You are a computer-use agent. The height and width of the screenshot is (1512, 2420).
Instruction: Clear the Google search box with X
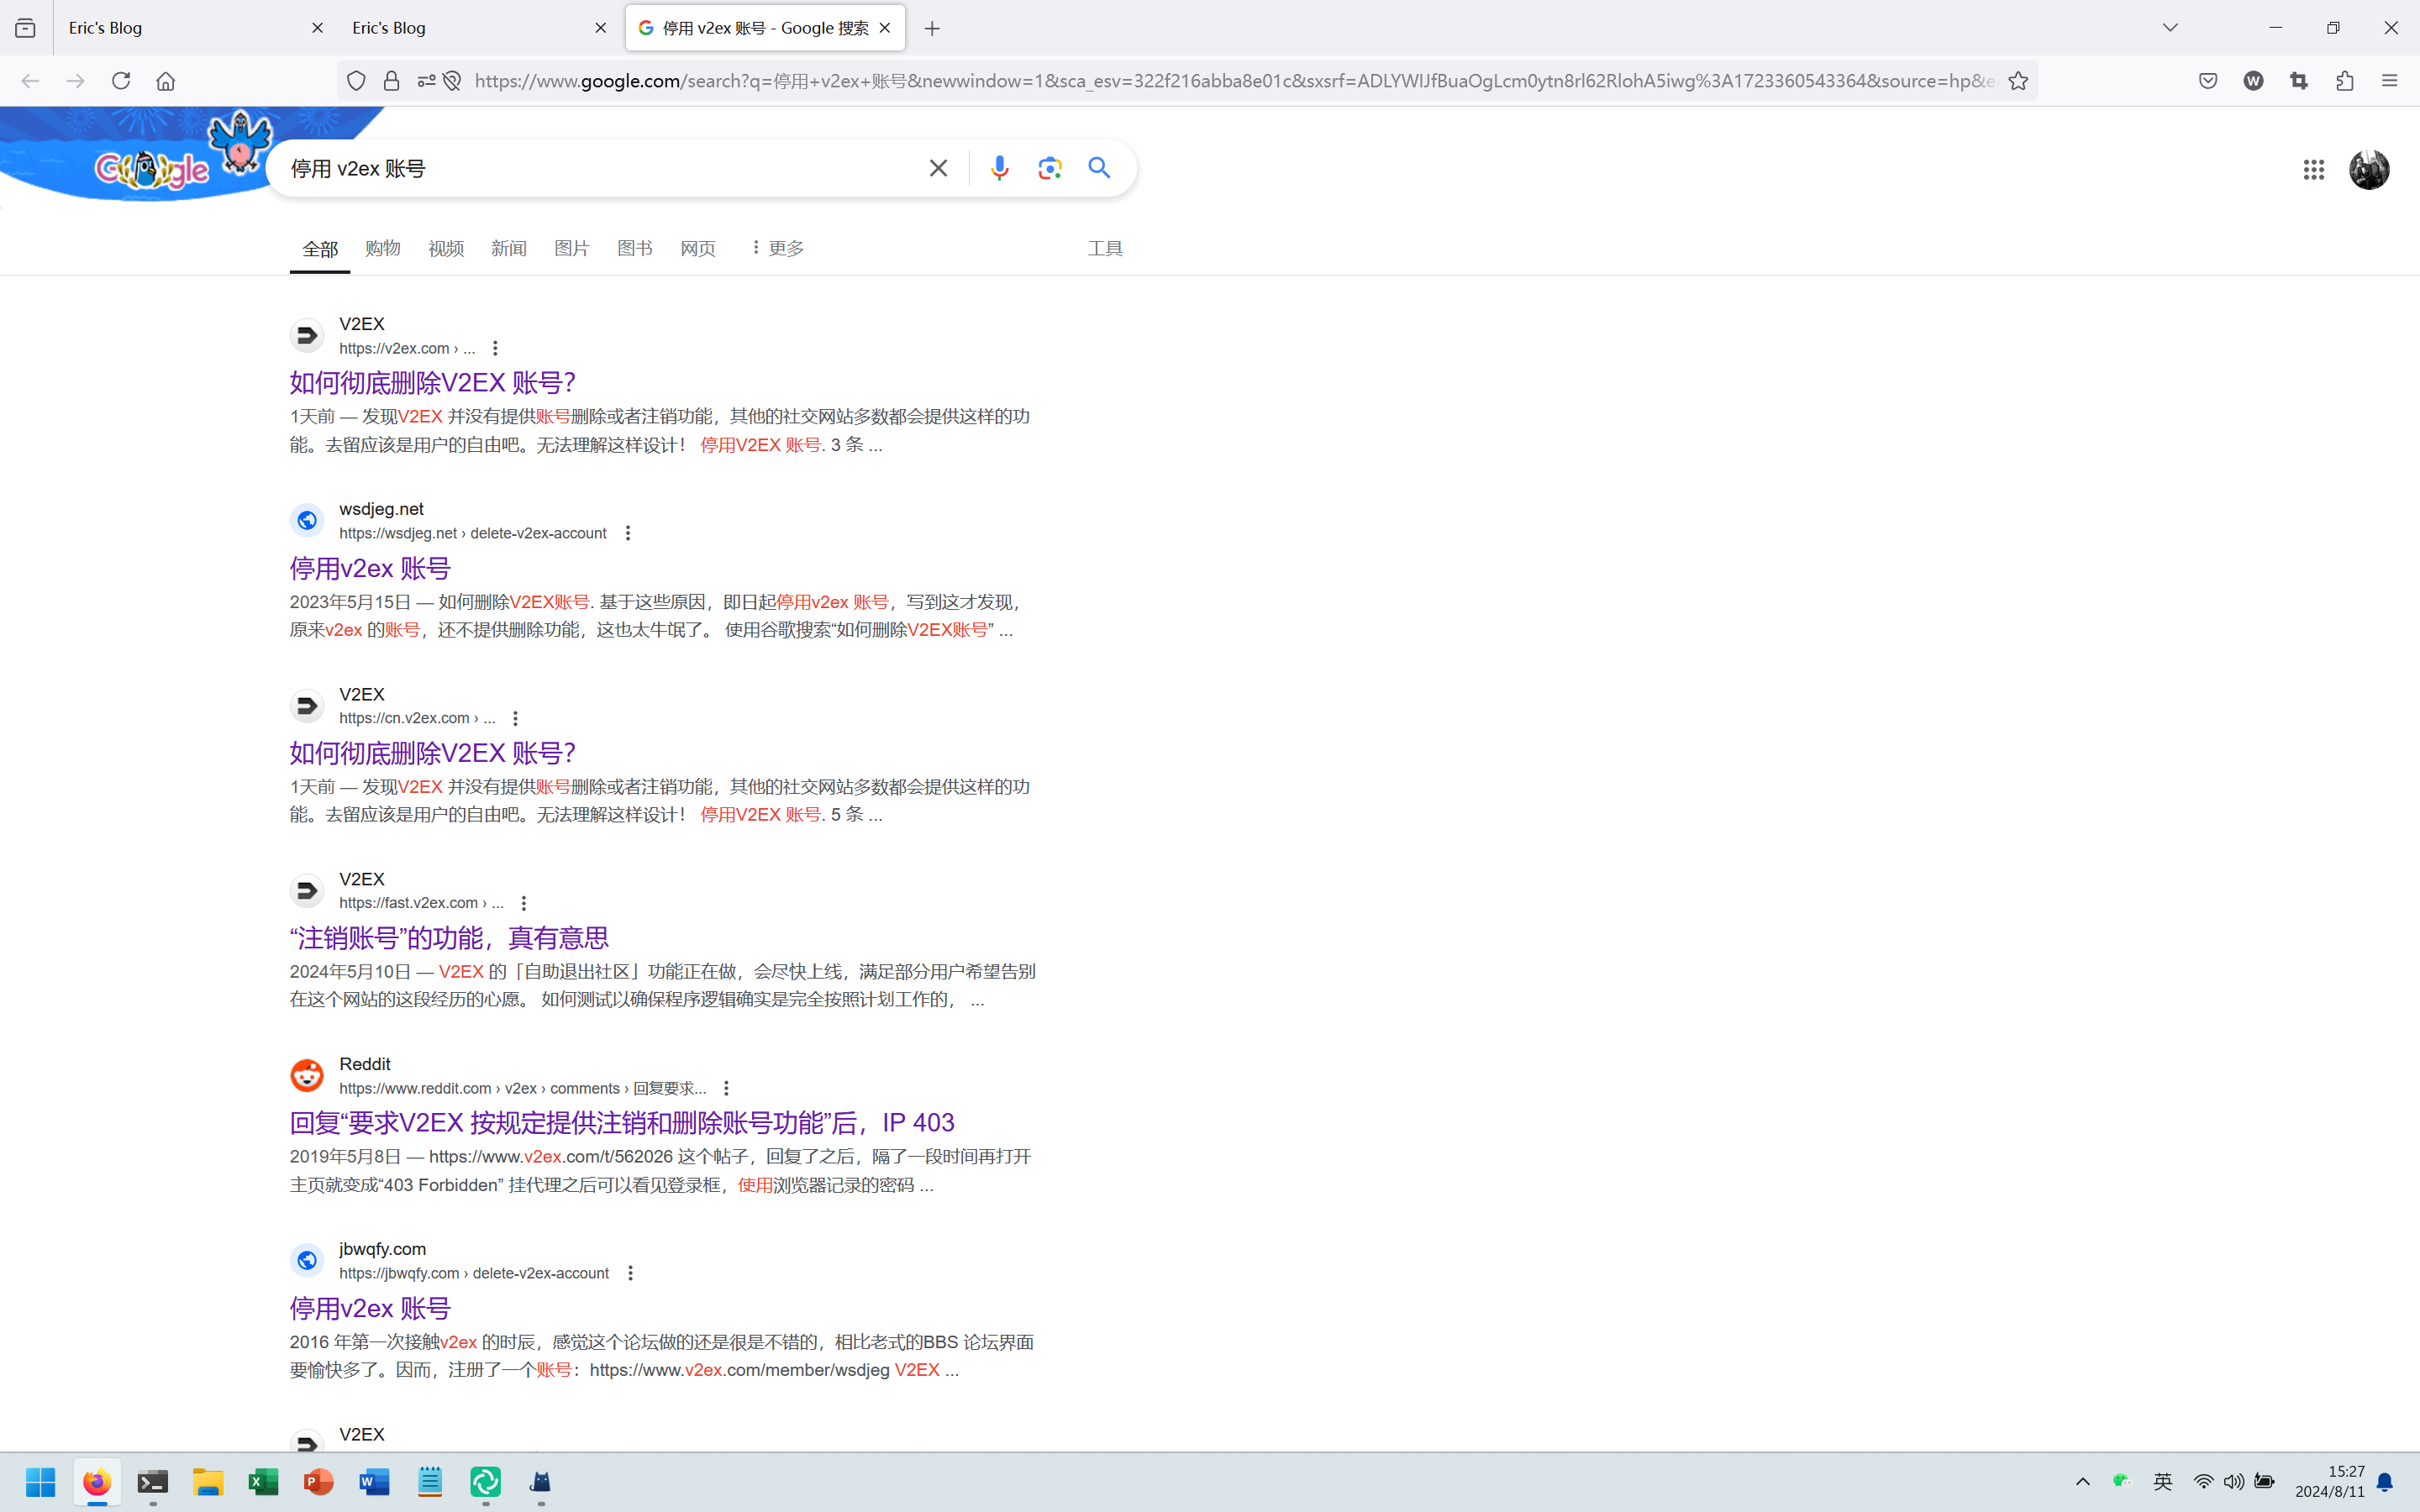pos(938,168)
